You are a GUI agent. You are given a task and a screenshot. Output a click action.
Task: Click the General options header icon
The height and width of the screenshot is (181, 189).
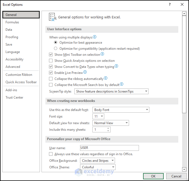(x=52, y=17)
